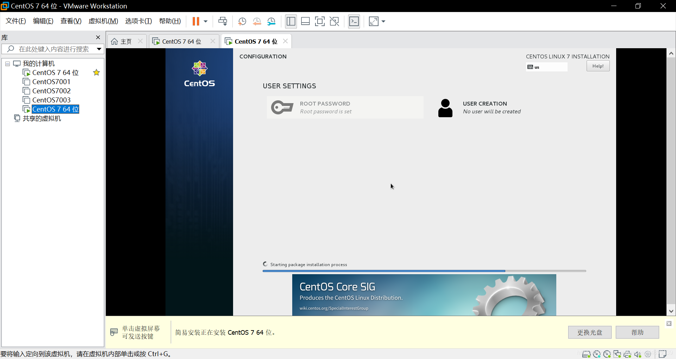Revert to the previous snapshot icon

pos(257,21)
